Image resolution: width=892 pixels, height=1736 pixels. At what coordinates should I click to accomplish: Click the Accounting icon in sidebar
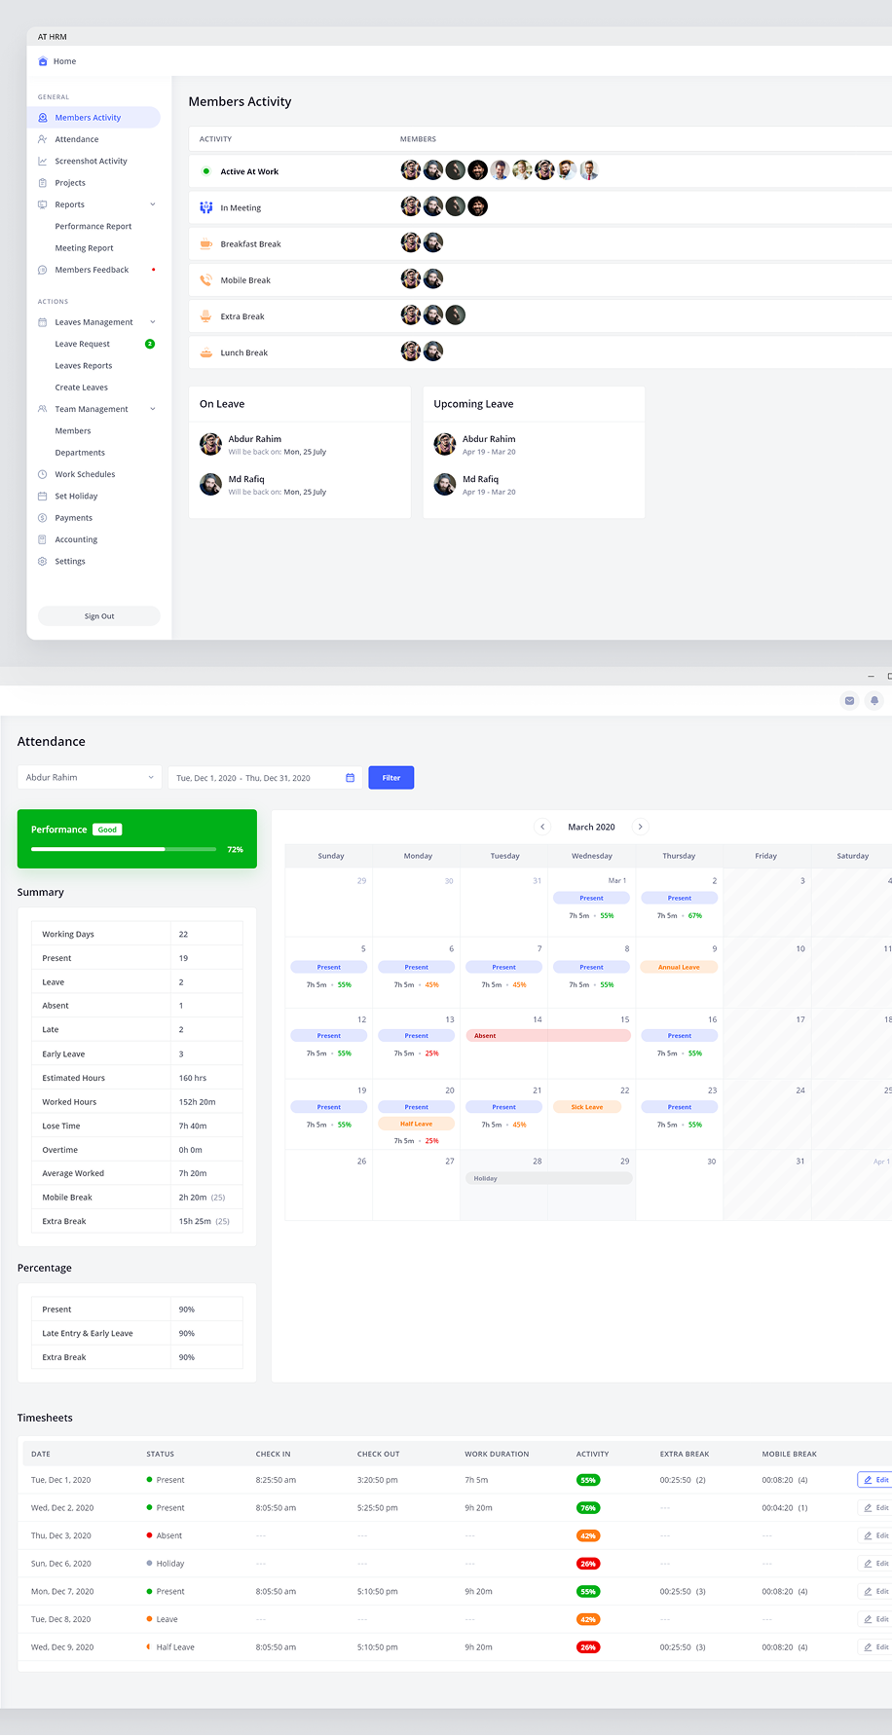coord(42,539)
